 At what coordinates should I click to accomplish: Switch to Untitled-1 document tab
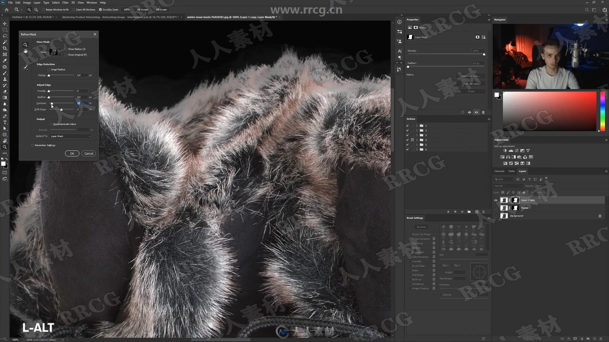(x=32, y=17)
